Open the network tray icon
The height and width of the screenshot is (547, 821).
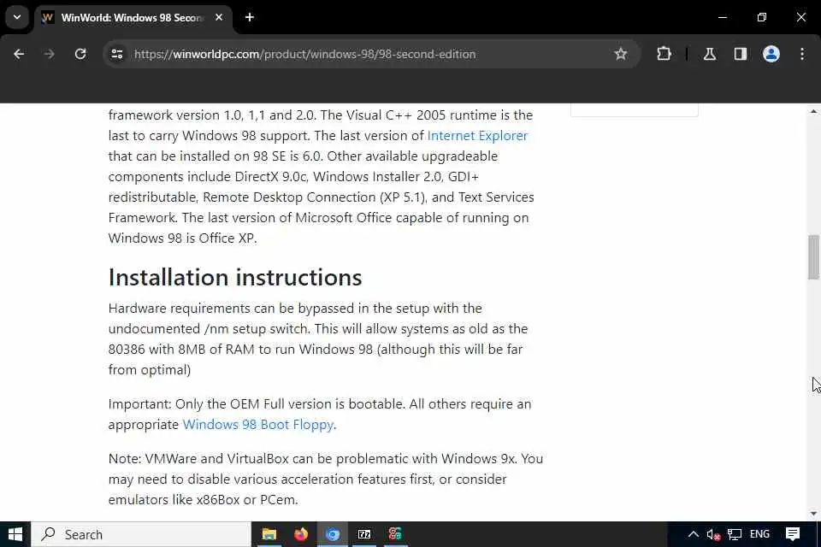pyautogui.click(x=735, y=534)
